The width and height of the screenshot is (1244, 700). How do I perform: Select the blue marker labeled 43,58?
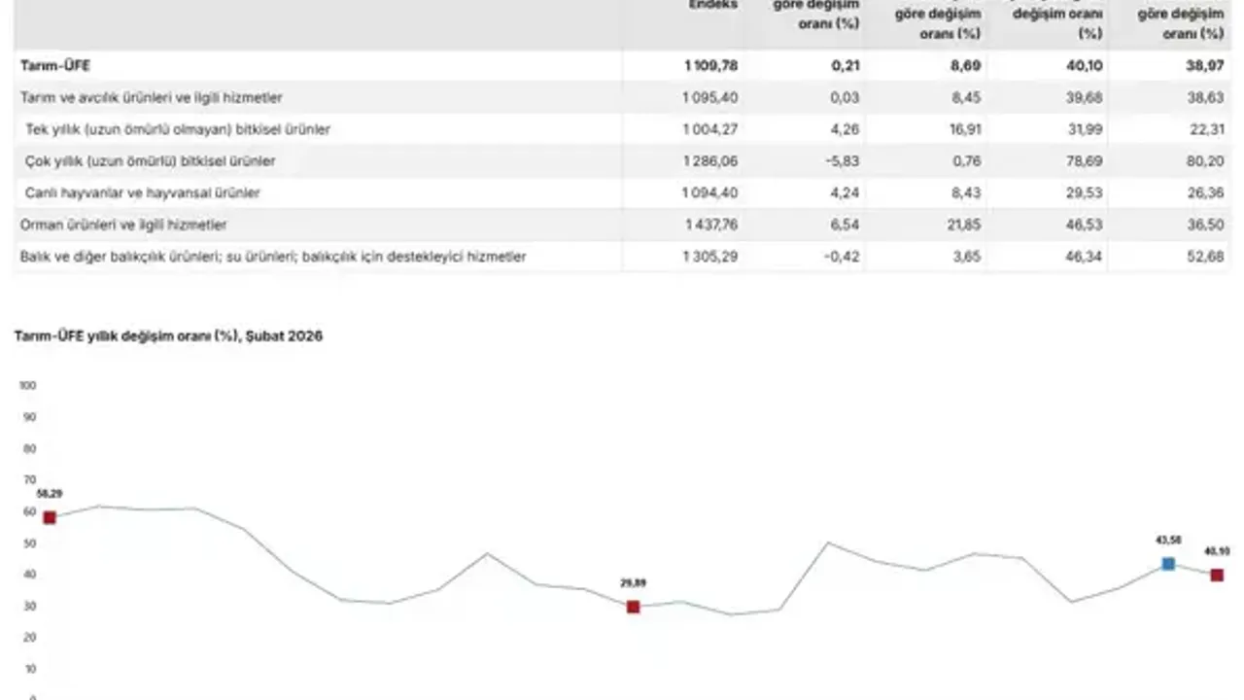tap(1168, 564)
